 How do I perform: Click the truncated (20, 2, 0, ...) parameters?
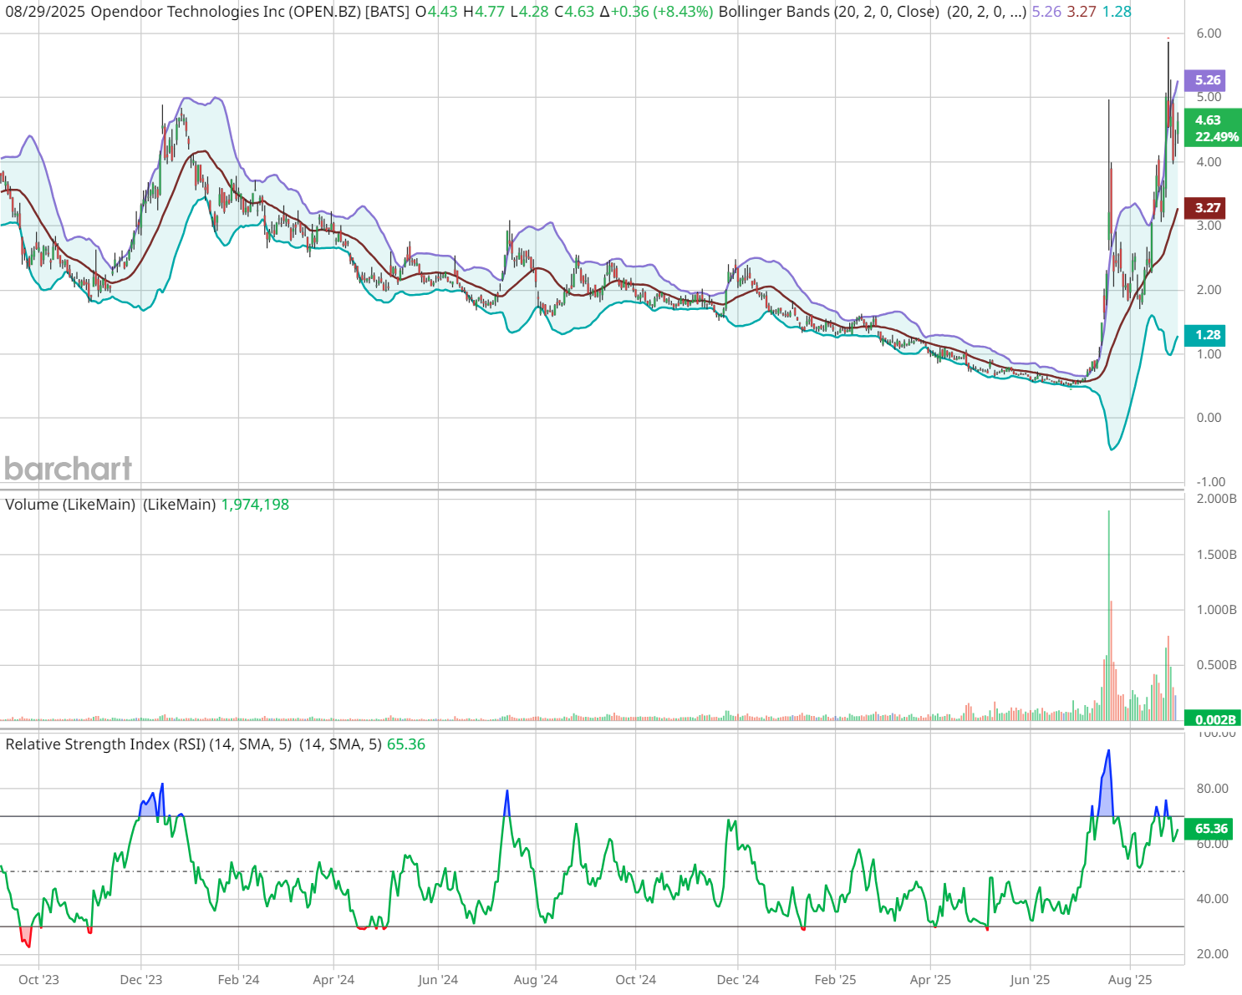pos(986,12)
